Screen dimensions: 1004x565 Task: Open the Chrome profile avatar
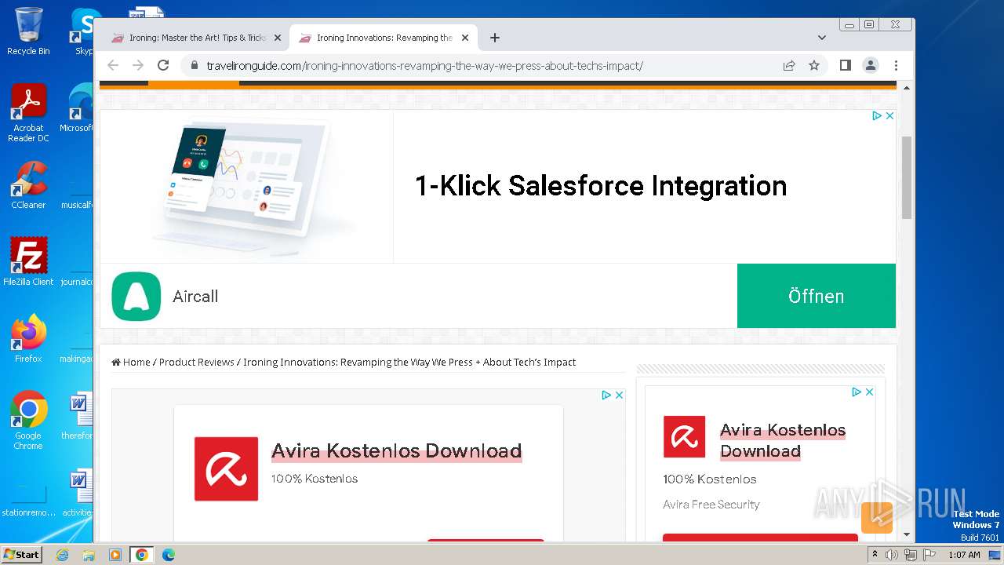(x=871, y=66)
